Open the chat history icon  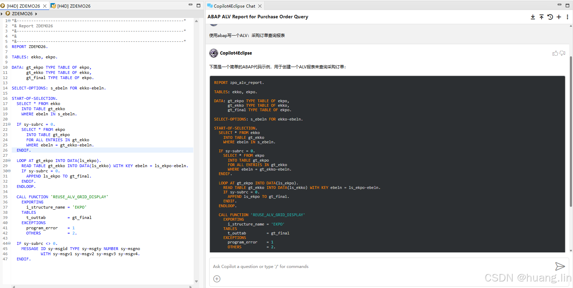(x=550, y=17)
